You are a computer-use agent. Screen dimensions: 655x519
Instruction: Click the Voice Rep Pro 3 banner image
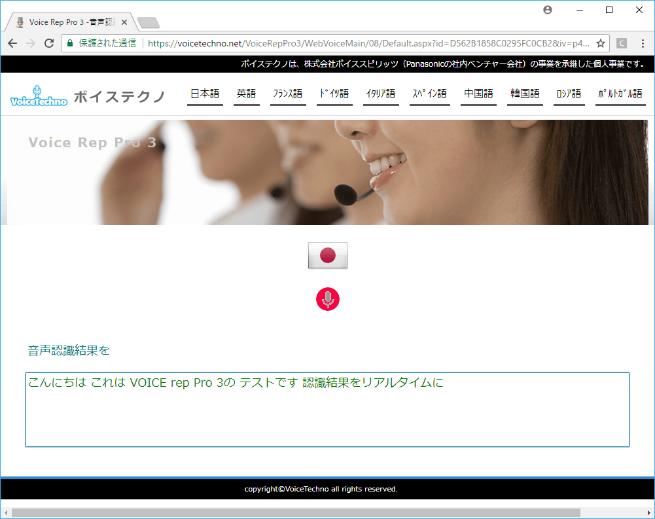click(327, 172)
